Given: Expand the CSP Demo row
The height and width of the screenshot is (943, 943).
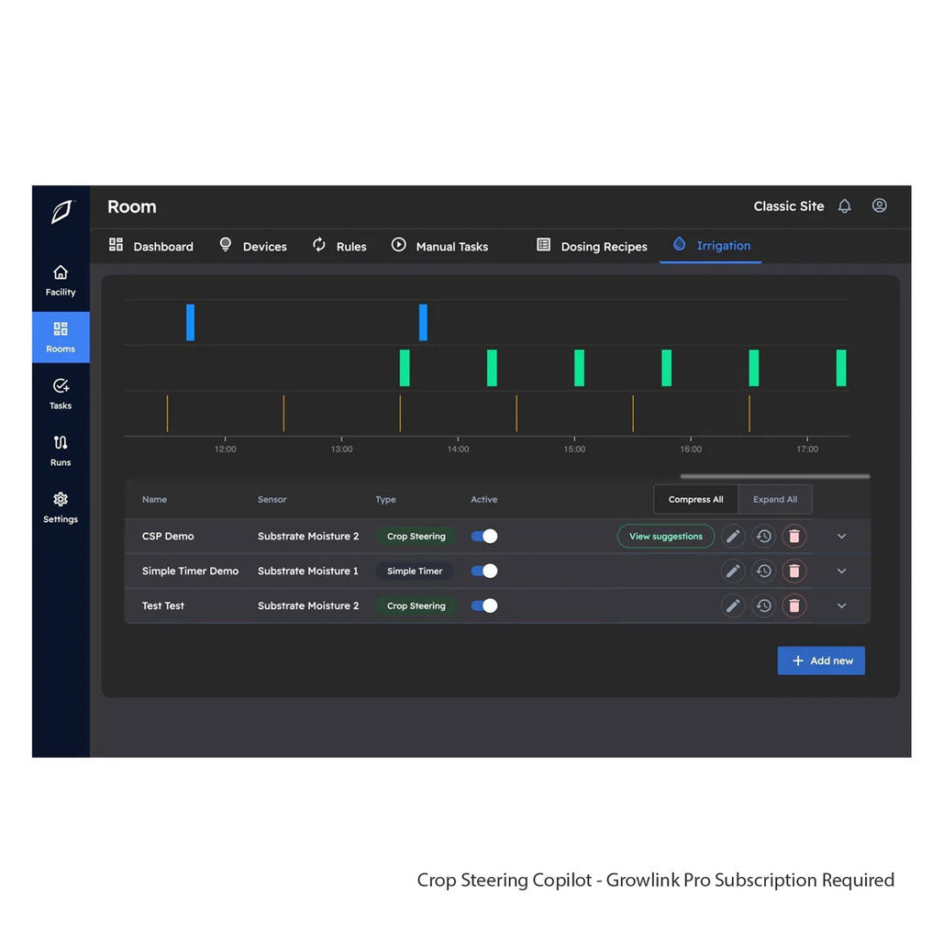Looking at the screenshot, I should (x=841, y=537).
